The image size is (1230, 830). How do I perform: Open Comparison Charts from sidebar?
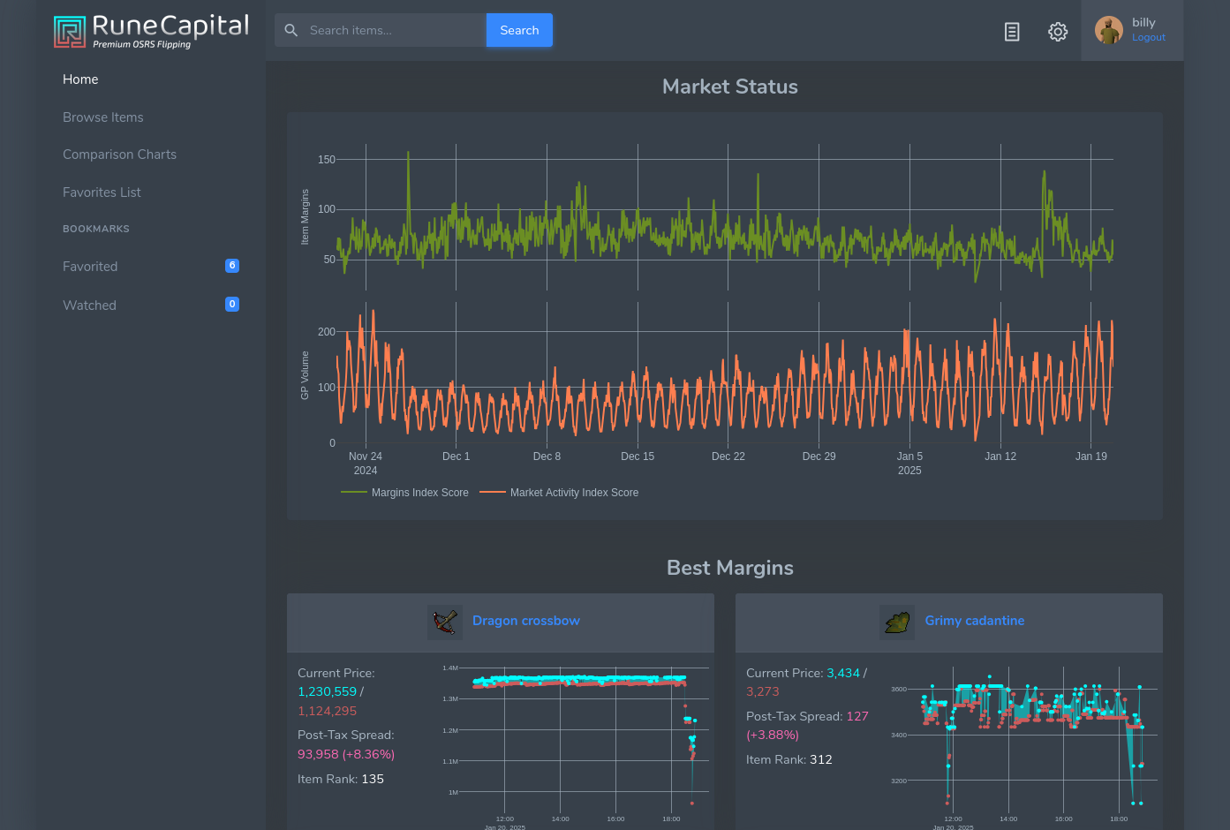coord(119,155)
